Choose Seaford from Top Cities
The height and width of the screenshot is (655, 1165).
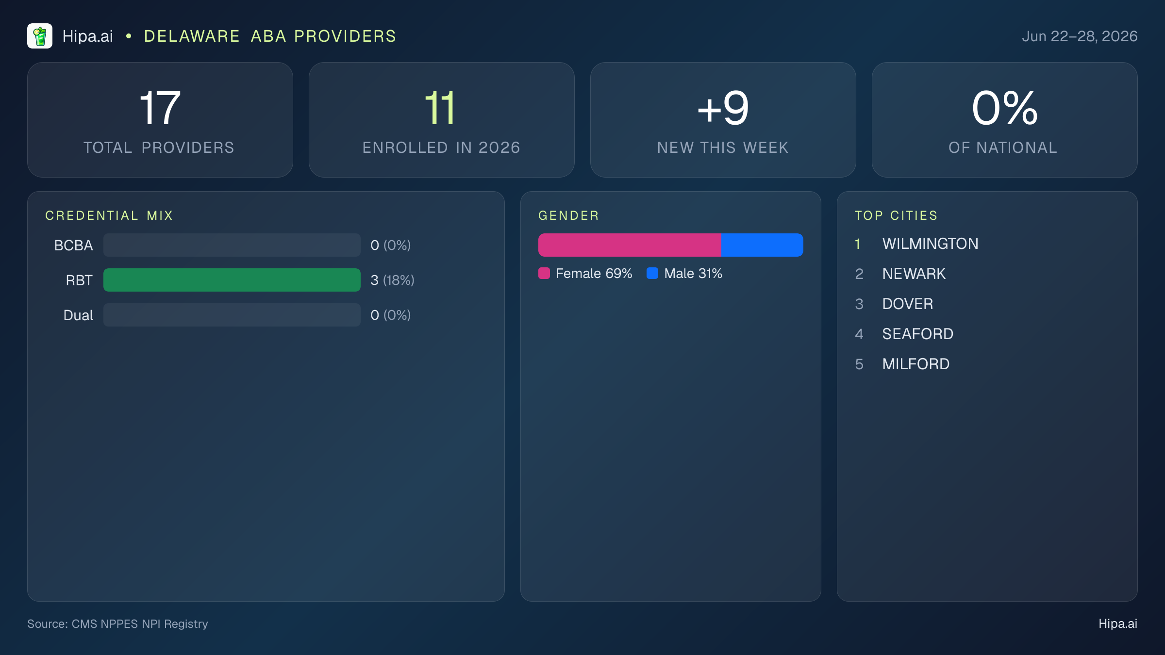(917, 334)
